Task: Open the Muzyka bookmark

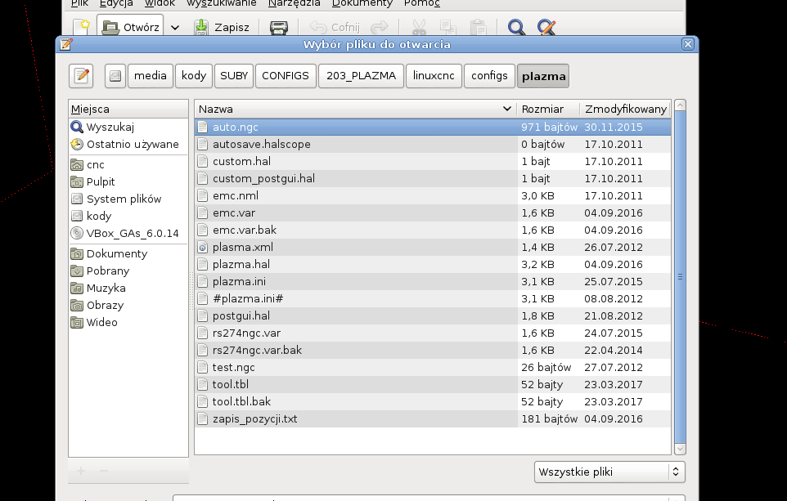Action: (x=128, y=288)
